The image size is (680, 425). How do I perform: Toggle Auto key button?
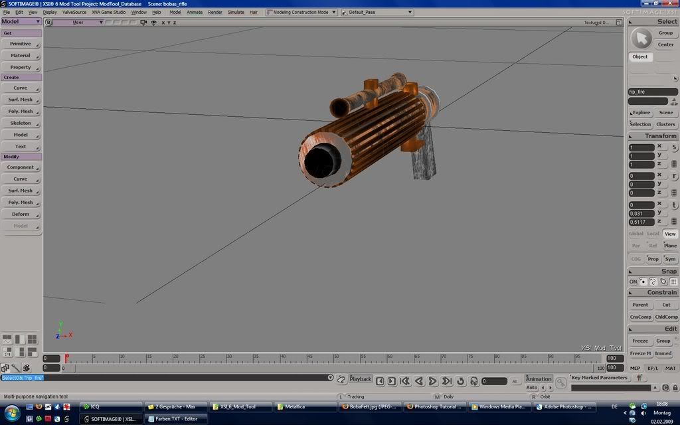[x=531, y=387]
